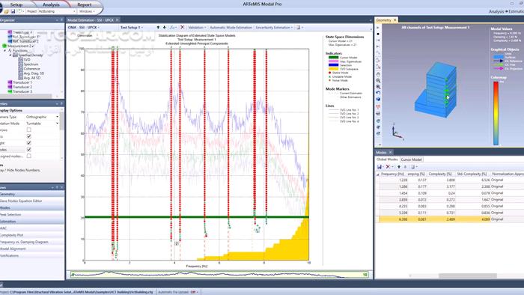Uncheck the third display option checkbox
524x295 pixels.
28,143
